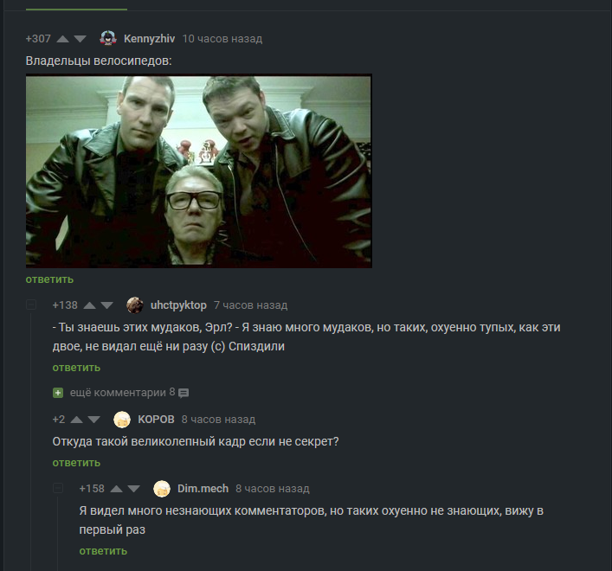Downvote uhctpyktop's comment
This screenshot has height=571, width=612.
pyautogui.click(x=107, y=305)
